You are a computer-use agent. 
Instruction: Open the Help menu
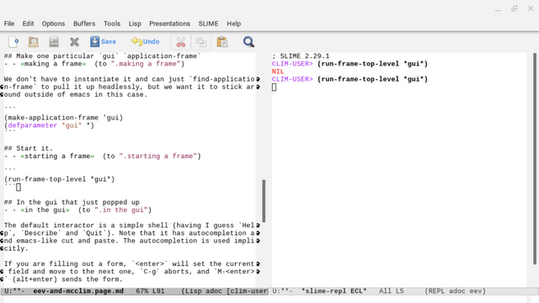(x=234, y=24)
